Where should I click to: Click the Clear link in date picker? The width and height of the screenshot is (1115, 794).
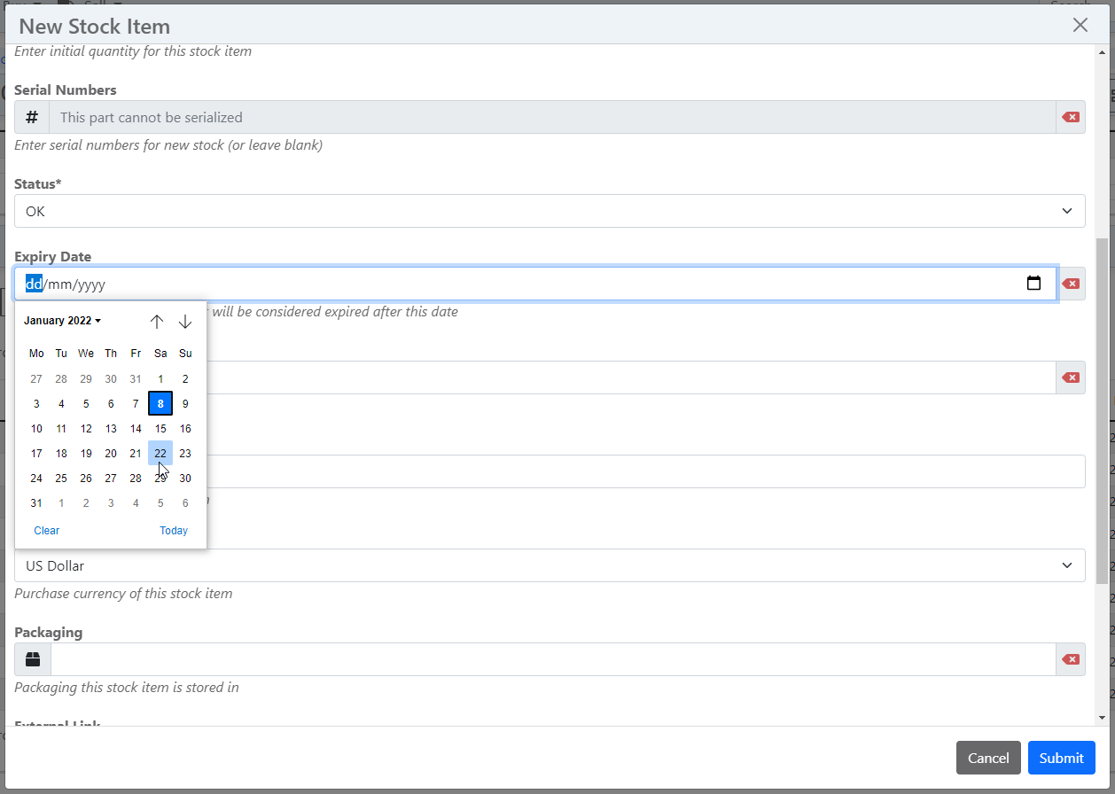47,531
